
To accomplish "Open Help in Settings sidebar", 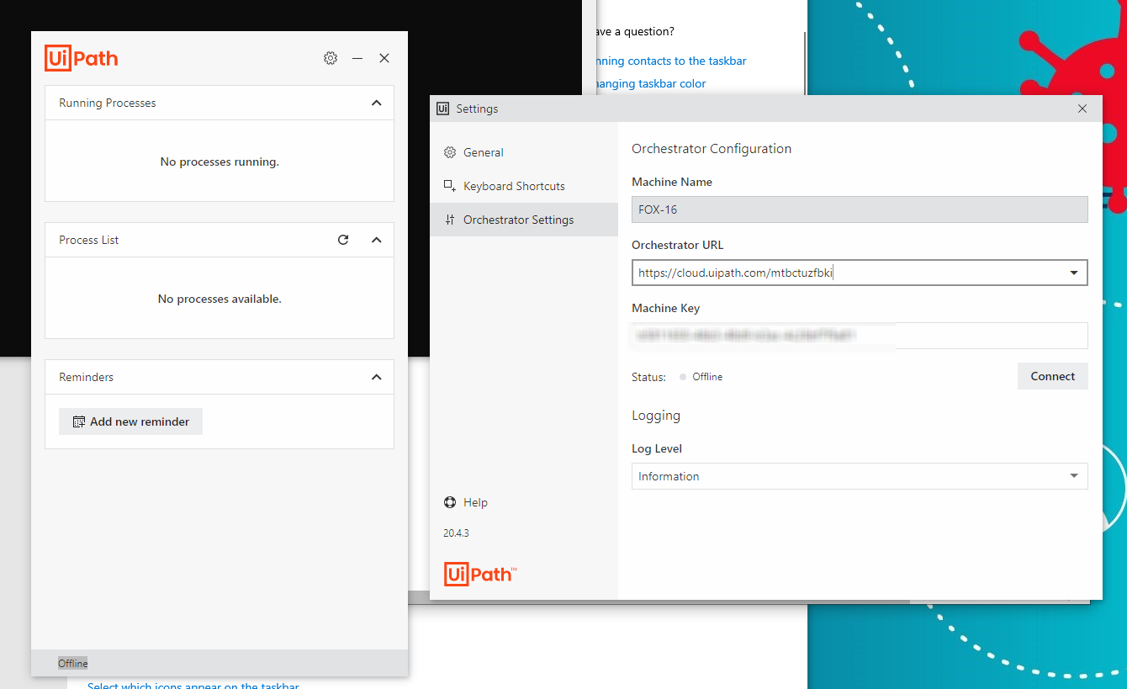I will 466,502.
